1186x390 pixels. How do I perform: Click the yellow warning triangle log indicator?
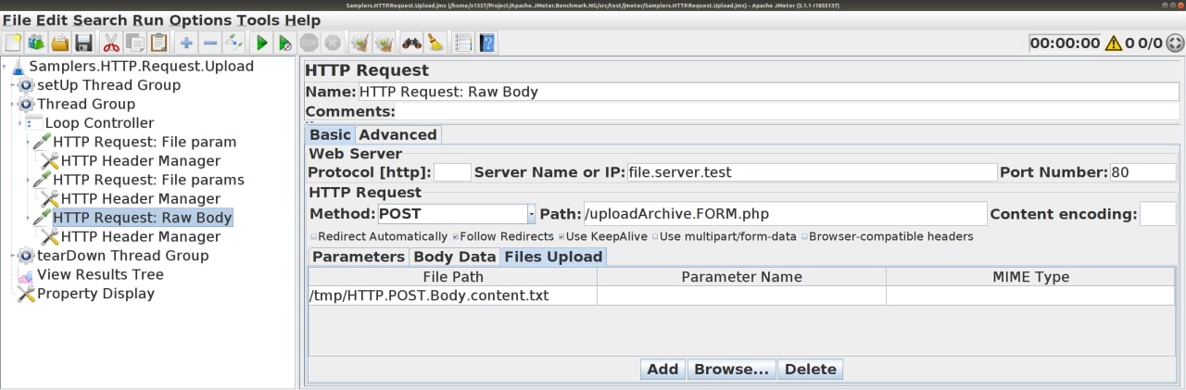point(1113,43)
